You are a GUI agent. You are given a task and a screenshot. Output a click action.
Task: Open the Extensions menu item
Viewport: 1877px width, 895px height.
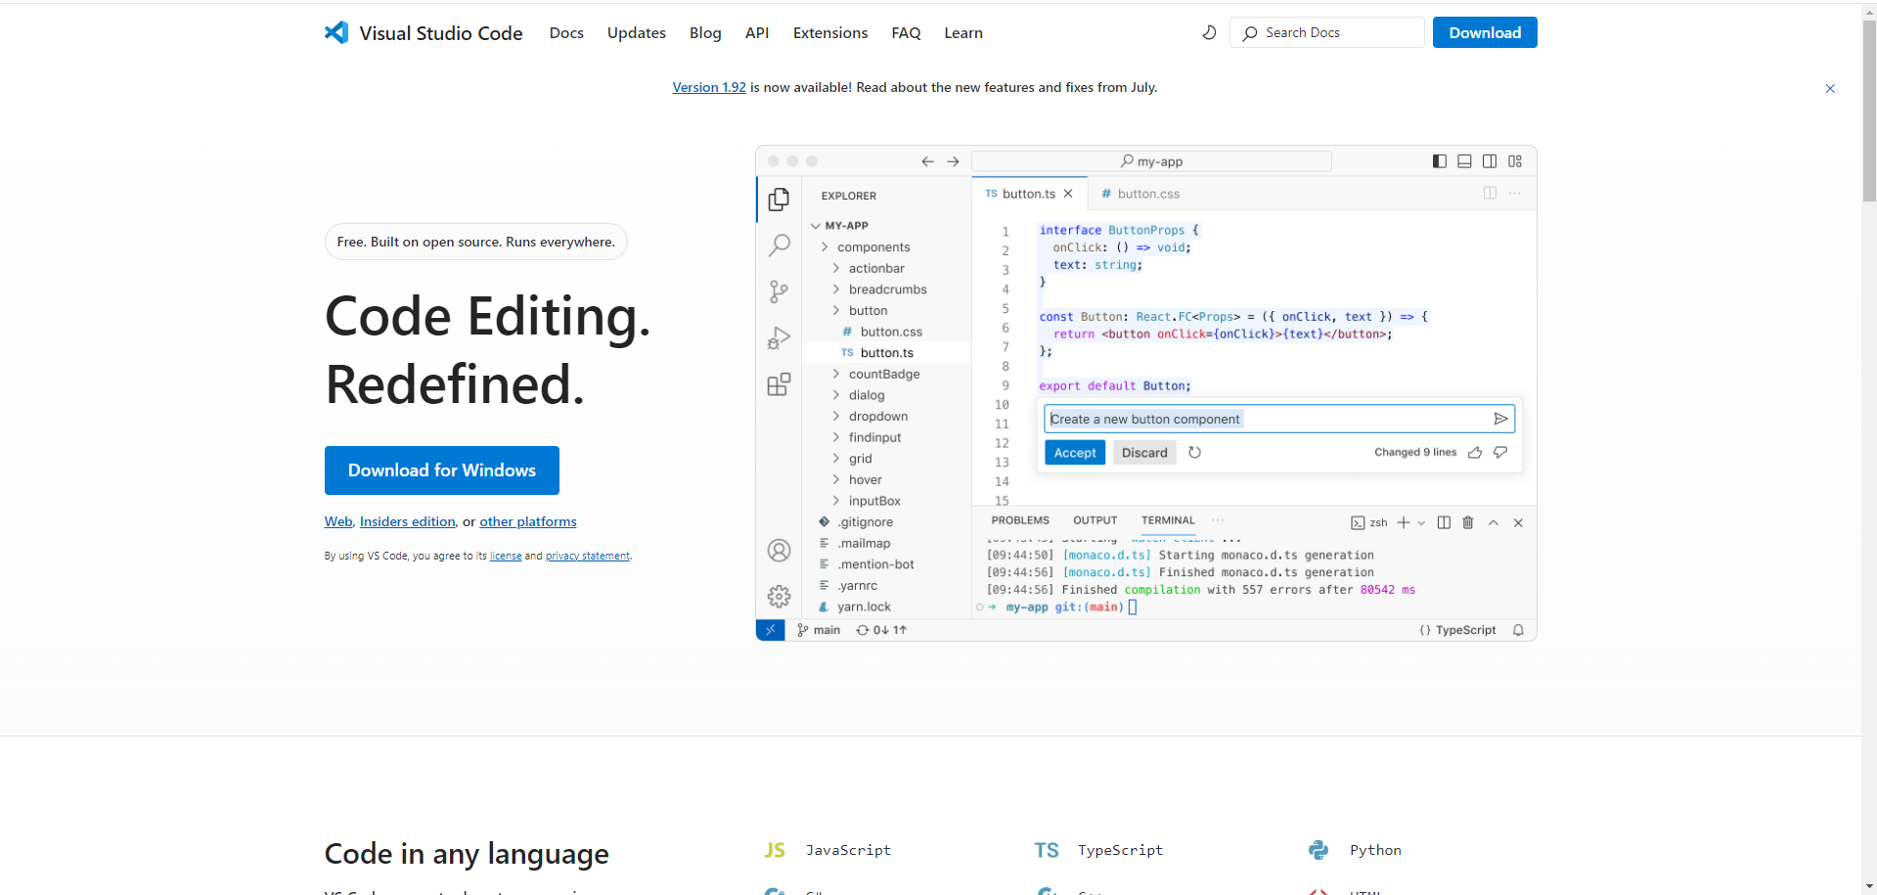829,32
